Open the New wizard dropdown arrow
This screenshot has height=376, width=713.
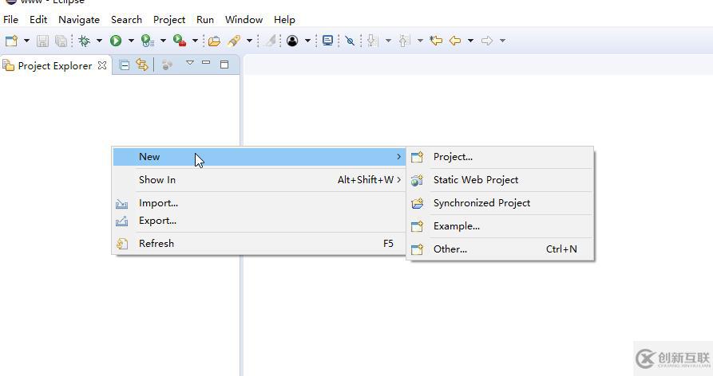26,41
